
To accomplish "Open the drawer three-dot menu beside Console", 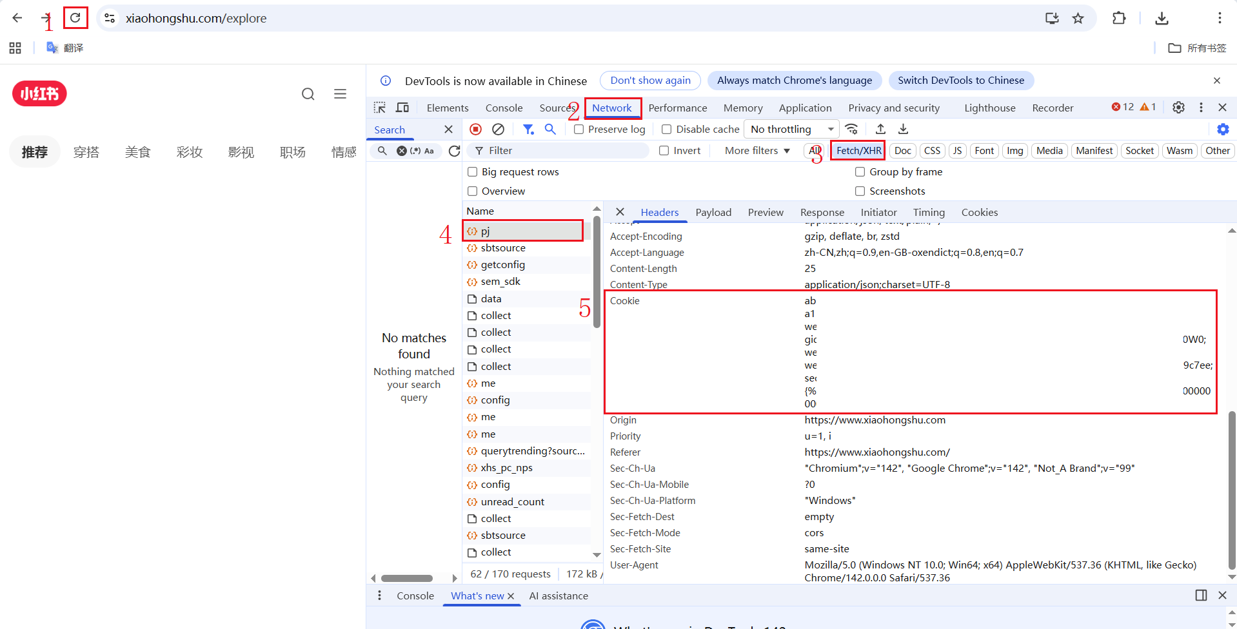I will click(379, 595).
